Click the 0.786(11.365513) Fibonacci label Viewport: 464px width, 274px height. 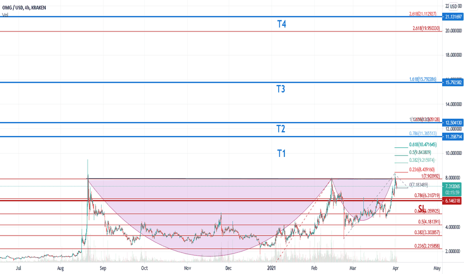point(423,134)
